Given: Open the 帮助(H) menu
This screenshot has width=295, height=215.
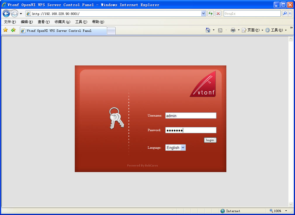Looking at the screenshot, I should pyautogui.click(x=98, y=22).
